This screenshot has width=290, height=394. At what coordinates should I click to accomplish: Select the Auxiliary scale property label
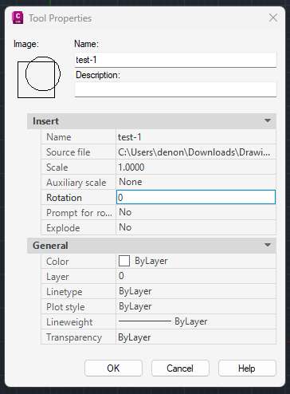(76, 183)
